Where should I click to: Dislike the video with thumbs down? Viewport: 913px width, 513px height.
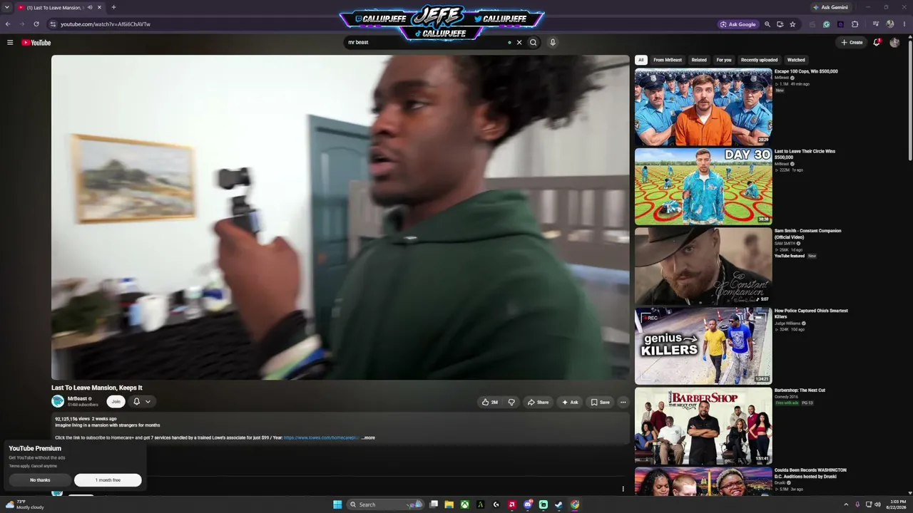(x=511, y=403)
